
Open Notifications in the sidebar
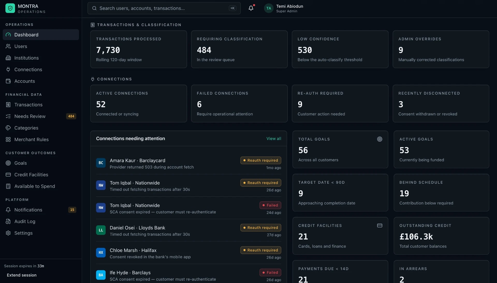tap(41, 210)
